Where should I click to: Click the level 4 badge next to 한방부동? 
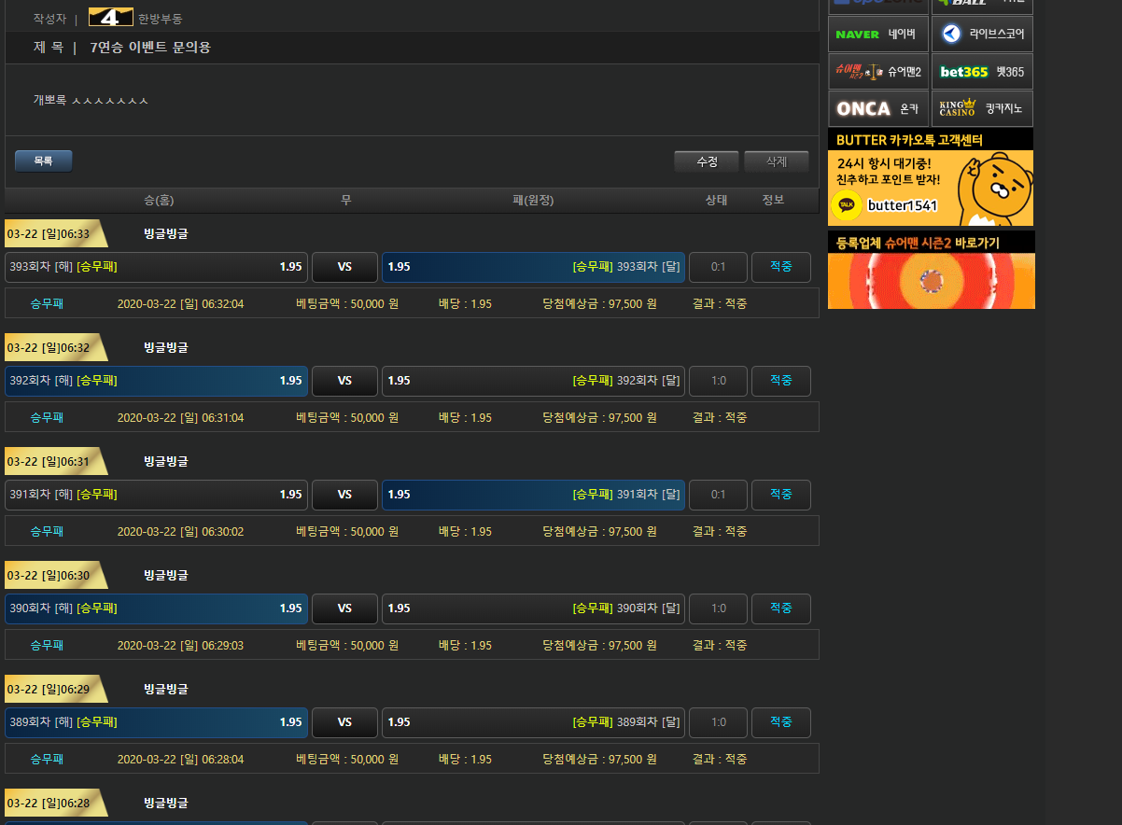[110, 18]
